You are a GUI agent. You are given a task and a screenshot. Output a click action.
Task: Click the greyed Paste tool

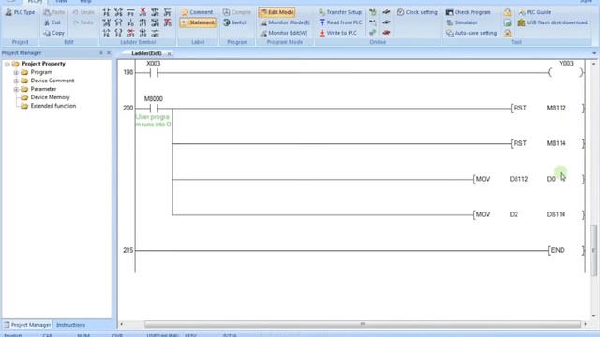(x=54, y=12)
